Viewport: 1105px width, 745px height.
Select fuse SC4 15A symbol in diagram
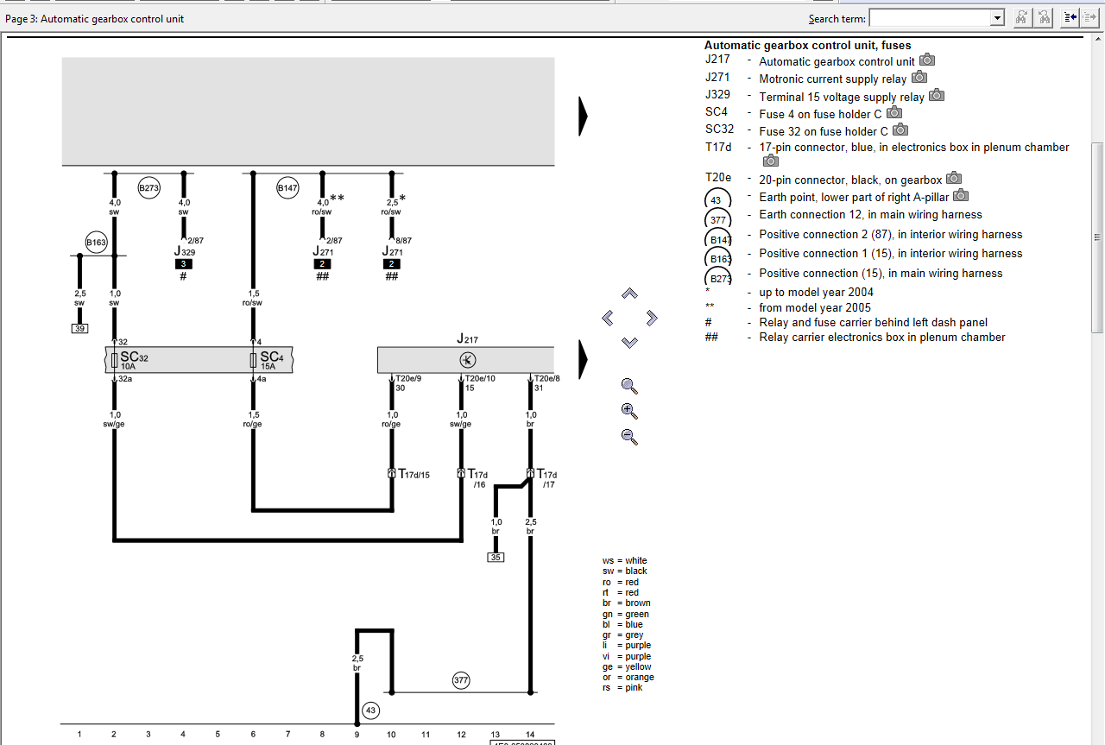[253, 360]
